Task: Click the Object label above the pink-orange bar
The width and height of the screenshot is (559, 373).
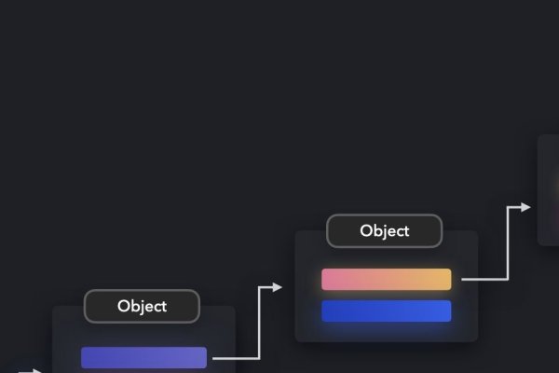Action: (384, 231)
